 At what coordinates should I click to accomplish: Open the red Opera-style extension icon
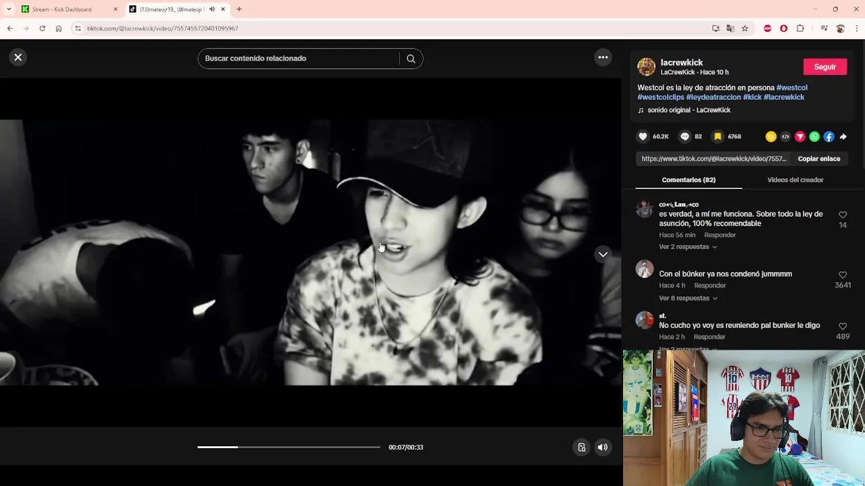point(784,28)
